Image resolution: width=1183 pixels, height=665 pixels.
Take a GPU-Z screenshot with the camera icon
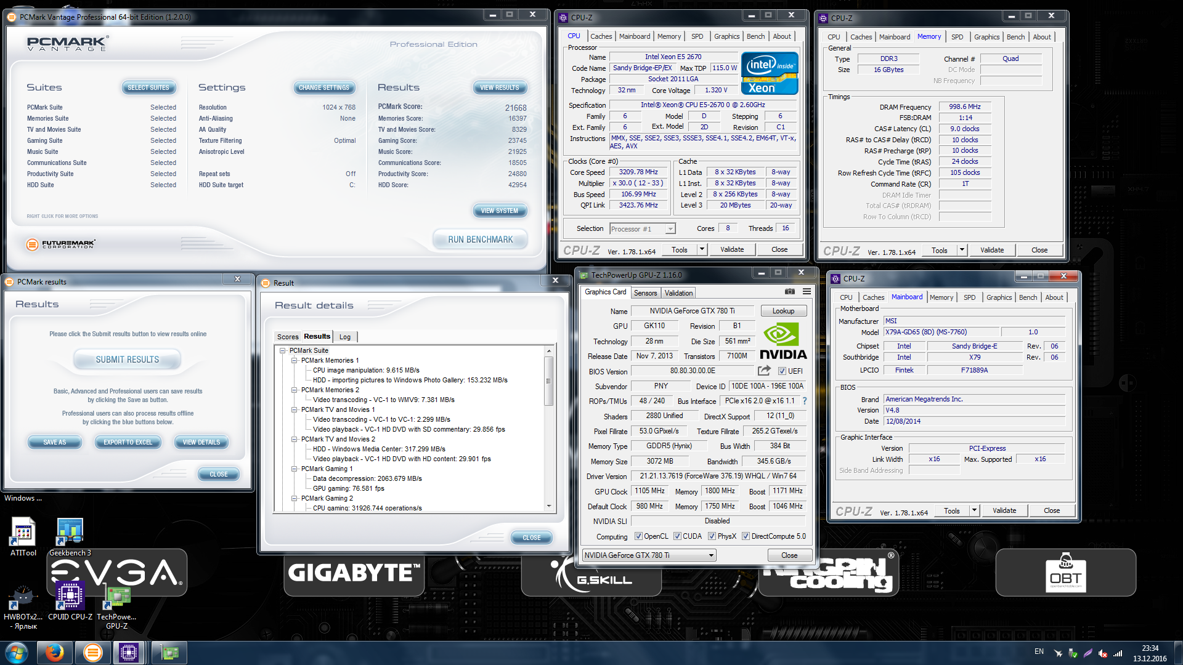point(790,291)
